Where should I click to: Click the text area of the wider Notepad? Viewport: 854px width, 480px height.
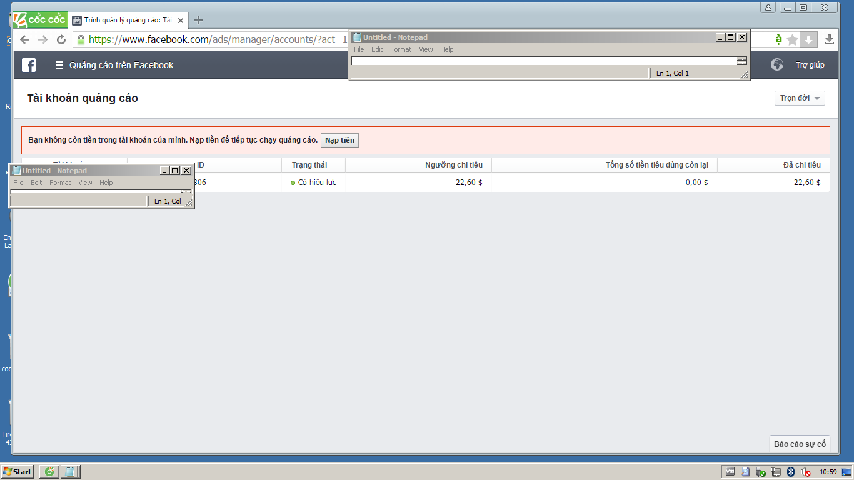pyautogui.click(x=544, y=61)
